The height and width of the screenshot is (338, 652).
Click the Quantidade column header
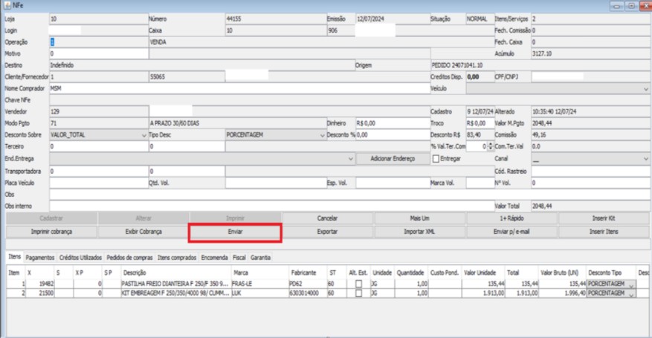pos(410,273)
